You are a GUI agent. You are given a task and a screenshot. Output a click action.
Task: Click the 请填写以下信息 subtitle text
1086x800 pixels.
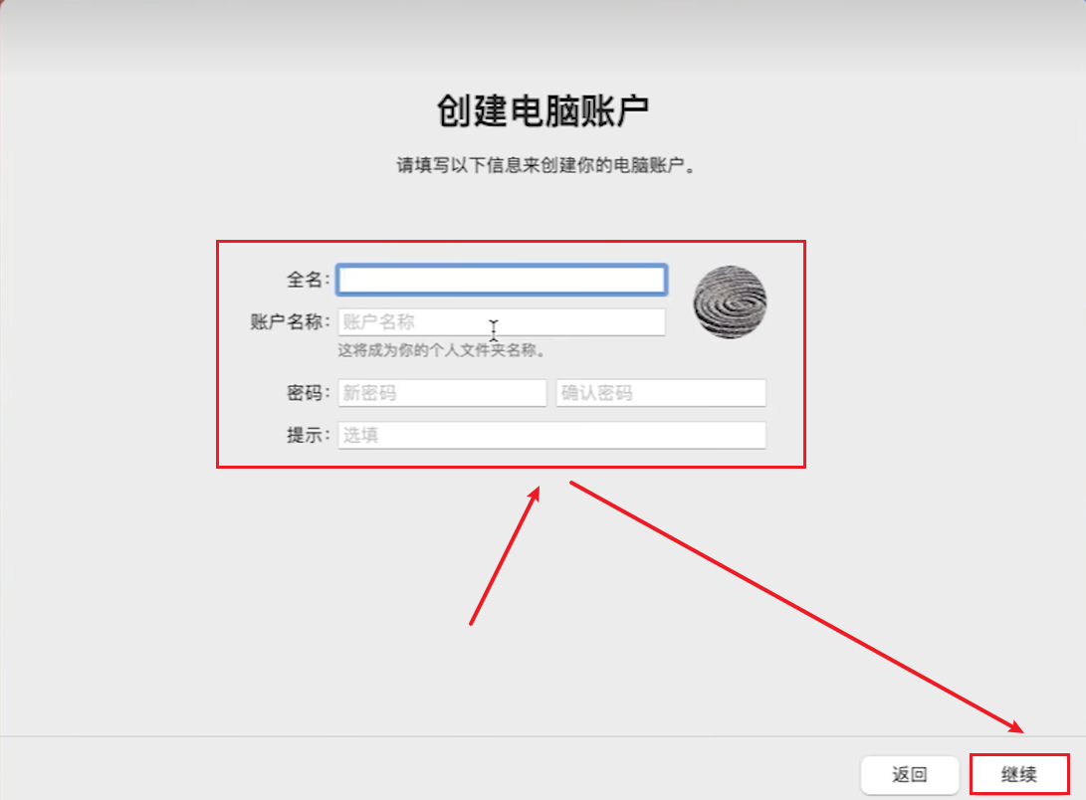tap(543, 162)
